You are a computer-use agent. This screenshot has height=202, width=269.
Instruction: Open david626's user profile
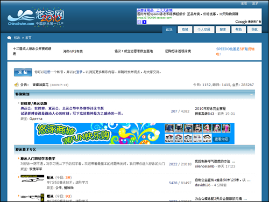click(203, 185)
